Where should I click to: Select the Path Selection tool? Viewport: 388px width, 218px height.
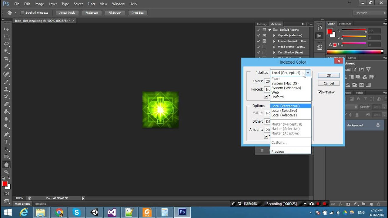[x=6, y=149]
